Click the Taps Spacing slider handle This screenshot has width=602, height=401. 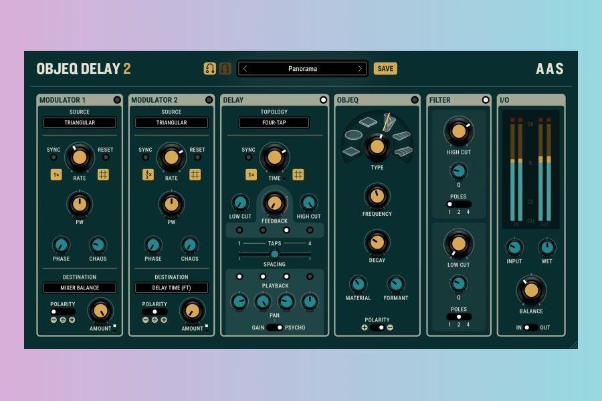[274, 254]
